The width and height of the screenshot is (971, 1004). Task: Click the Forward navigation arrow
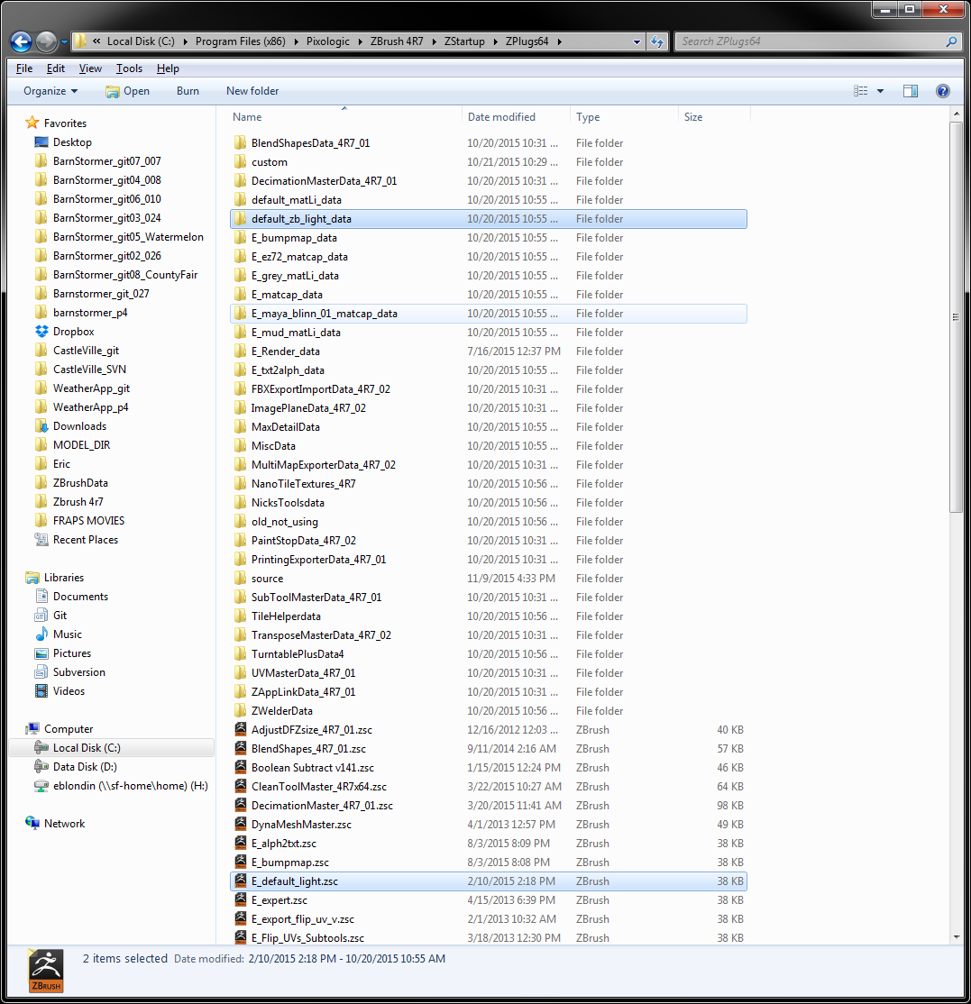(x=46, y=41)
